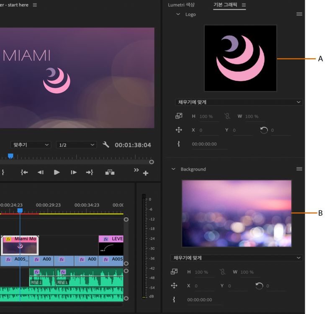Open the Background section hamburger menu
Screen dimensions: 329x314
(299, 169)
